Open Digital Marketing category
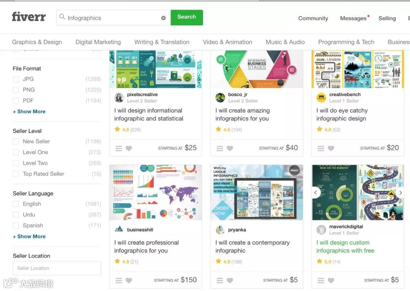This screenshot has height=291, width=410. 98,42
